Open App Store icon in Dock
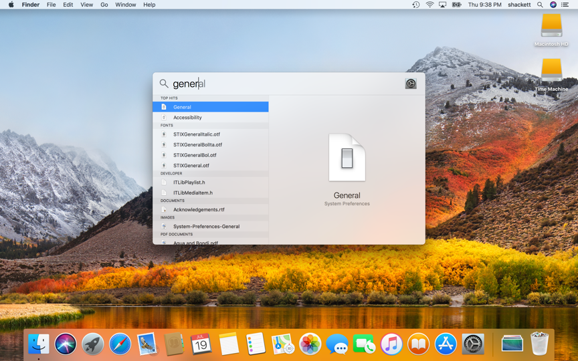 click(446, 344)
